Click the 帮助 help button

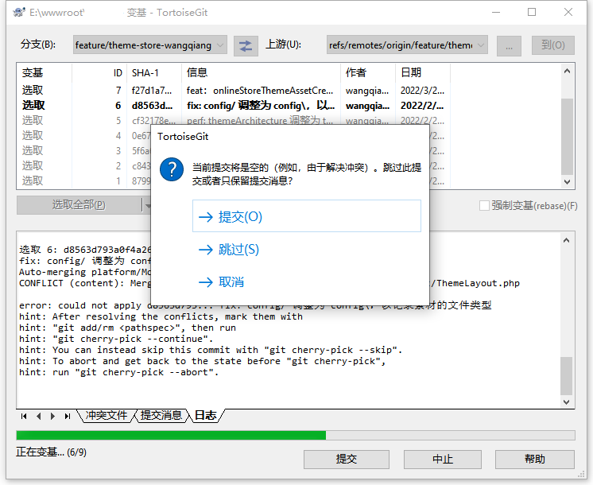coord(535,460)
